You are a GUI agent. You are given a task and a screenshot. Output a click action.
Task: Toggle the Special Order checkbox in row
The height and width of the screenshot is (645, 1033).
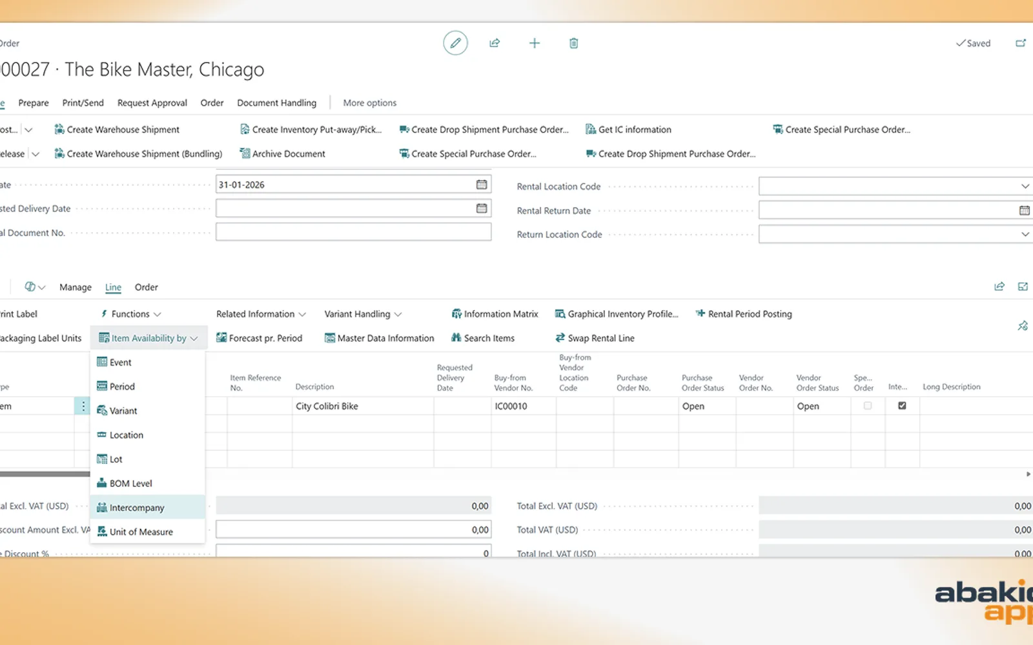click(x=868, y=406)
